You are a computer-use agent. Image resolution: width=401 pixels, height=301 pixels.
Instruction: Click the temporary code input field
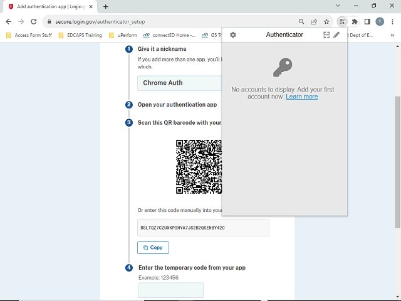click(x=171, y=290)
